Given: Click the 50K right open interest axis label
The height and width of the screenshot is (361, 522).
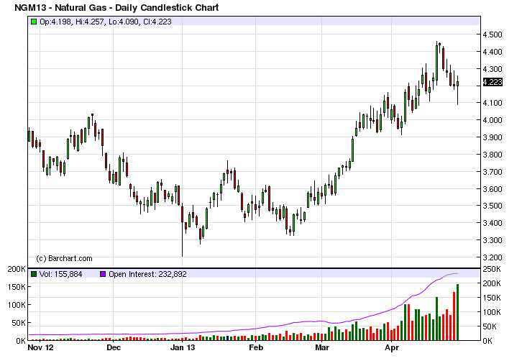Looking at the screenshot, I should point(490,326).
